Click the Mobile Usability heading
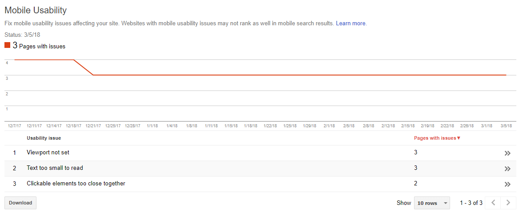Viewport: 519px width, 212px height. 36,10
